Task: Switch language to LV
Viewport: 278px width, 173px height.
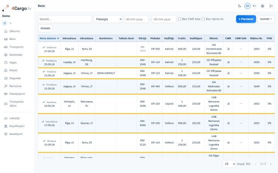Action: pos(247,6)
